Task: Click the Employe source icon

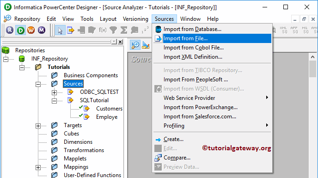Action: coord(86,117)
